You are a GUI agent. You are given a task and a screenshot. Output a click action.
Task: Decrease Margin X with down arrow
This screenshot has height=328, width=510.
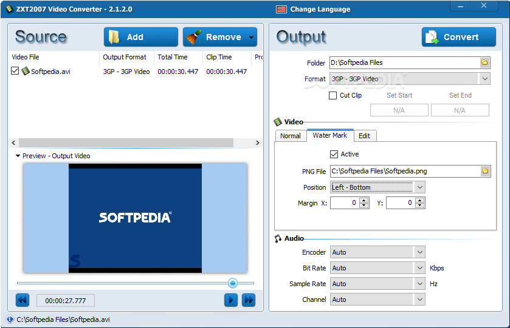364,206
